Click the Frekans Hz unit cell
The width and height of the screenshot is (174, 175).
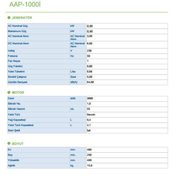(78, 56)
